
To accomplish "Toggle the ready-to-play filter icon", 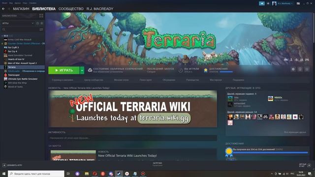I will tap(42, 23).
